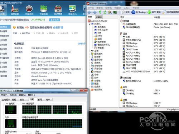Select 系统概述 in AIDA64 tree
179x134 pixels.
click(102, 27)
